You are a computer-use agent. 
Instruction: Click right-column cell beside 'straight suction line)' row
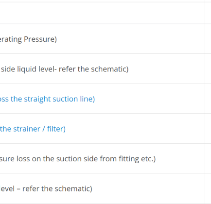click(x=208, y=99)
